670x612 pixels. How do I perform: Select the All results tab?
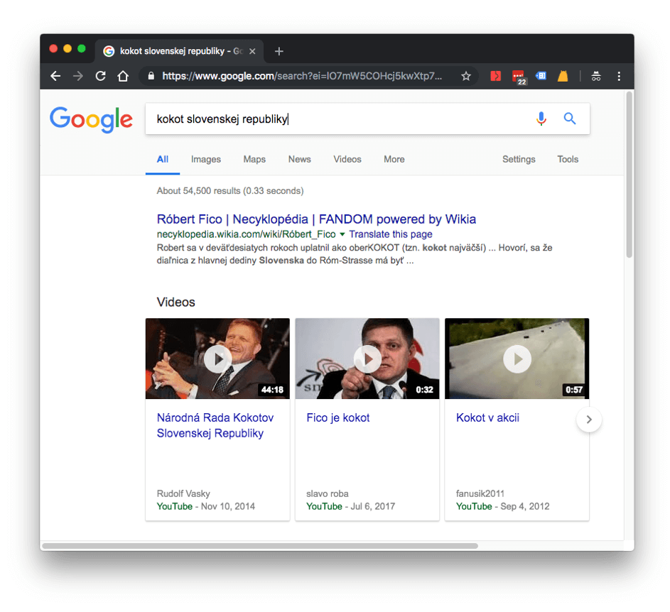click(163, 159)
